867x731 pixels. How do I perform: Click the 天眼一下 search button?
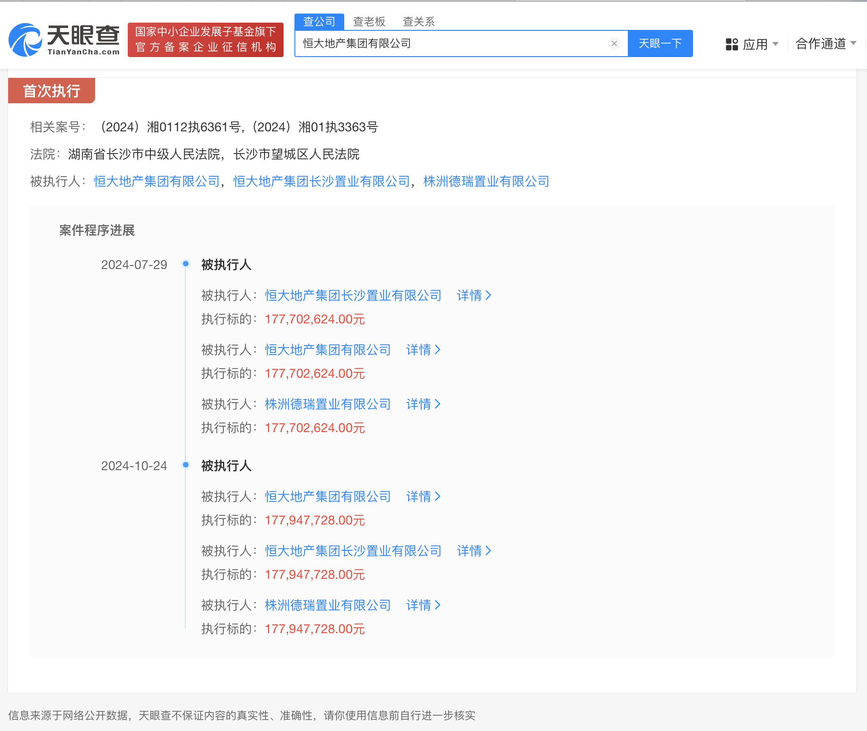660,43
